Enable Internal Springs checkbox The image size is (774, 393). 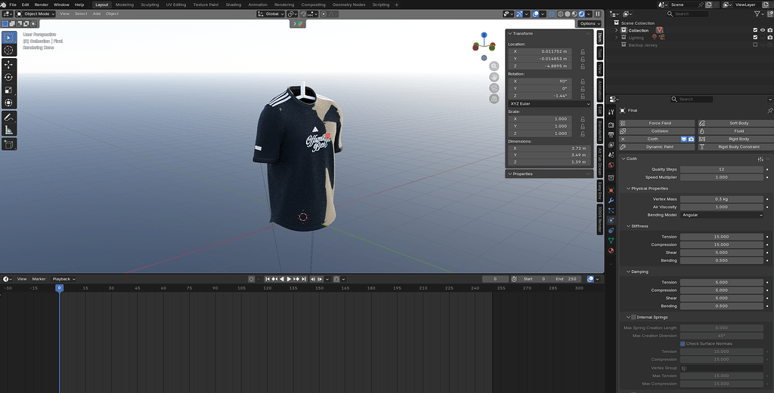[634, 317]
